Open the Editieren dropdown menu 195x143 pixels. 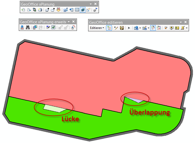[97, 28]
